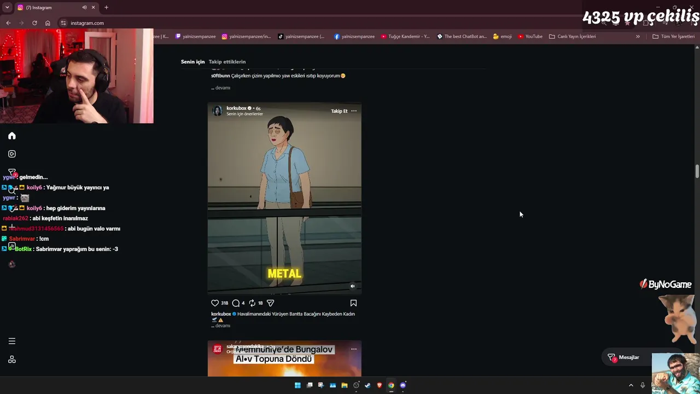
Task: Click the korkubox METAL video
Action: point(284,198)
